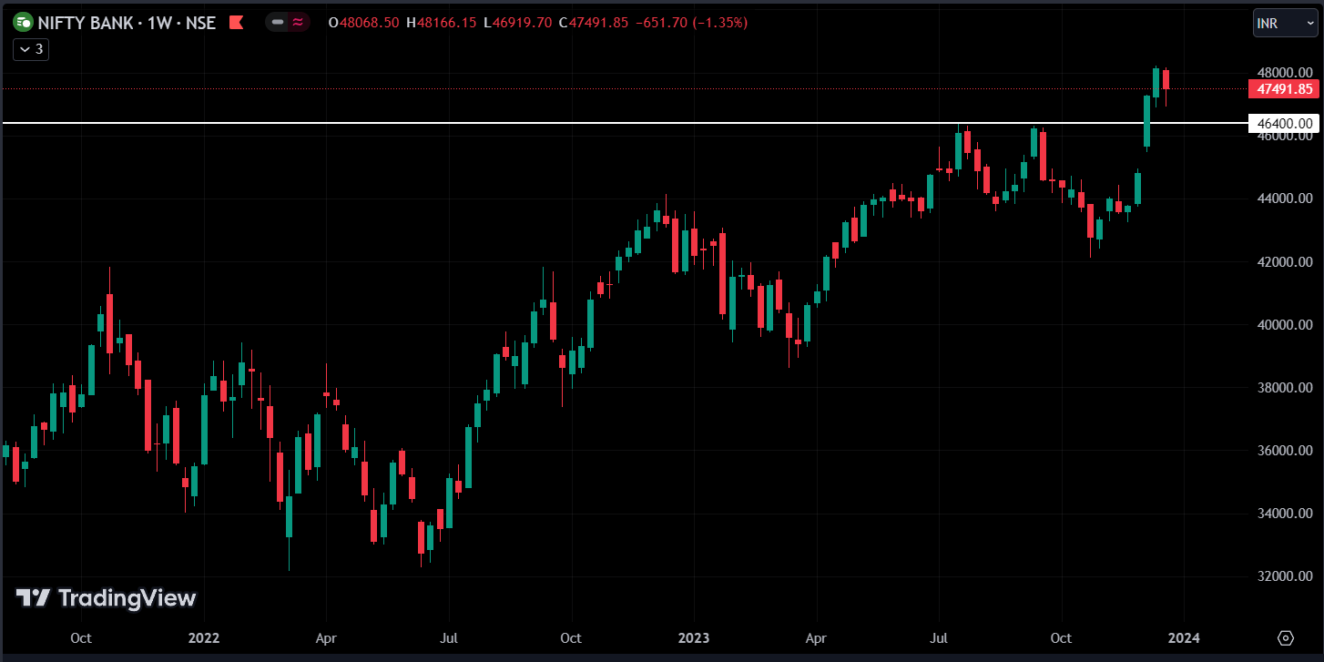
Task: Click the close value C47491.85
Action: click(x=594, y=23)
